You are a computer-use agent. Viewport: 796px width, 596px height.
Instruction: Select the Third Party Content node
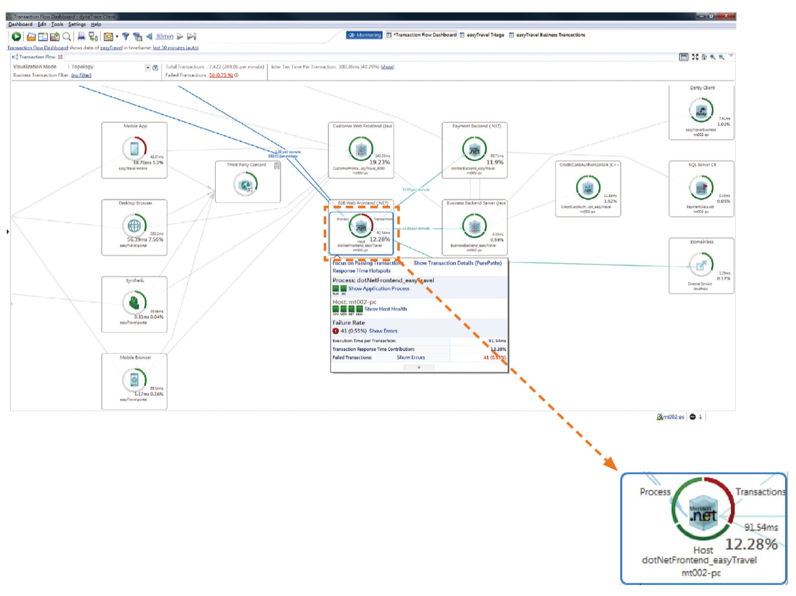point(248,182)
